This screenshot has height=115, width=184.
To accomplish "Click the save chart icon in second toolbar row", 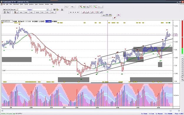I will (5, 12).
